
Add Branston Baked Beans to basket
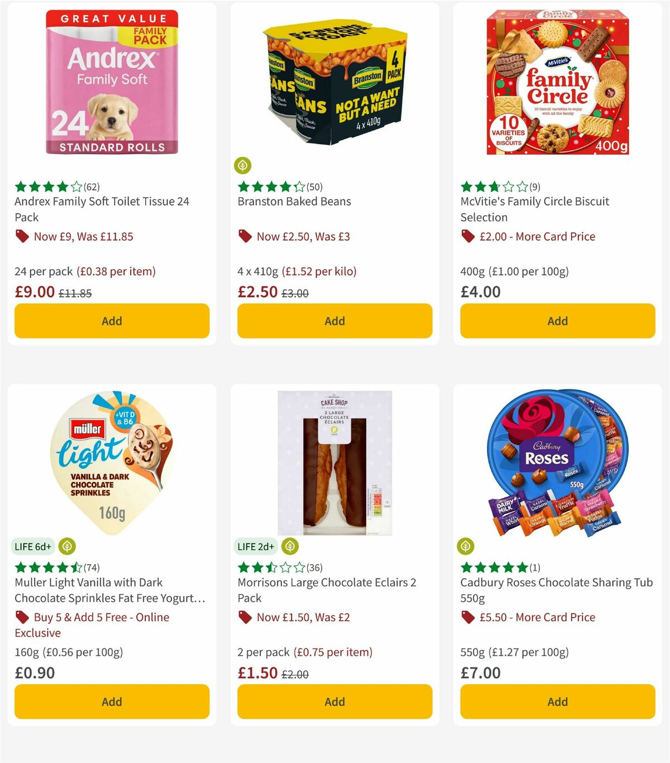(334, 321)
